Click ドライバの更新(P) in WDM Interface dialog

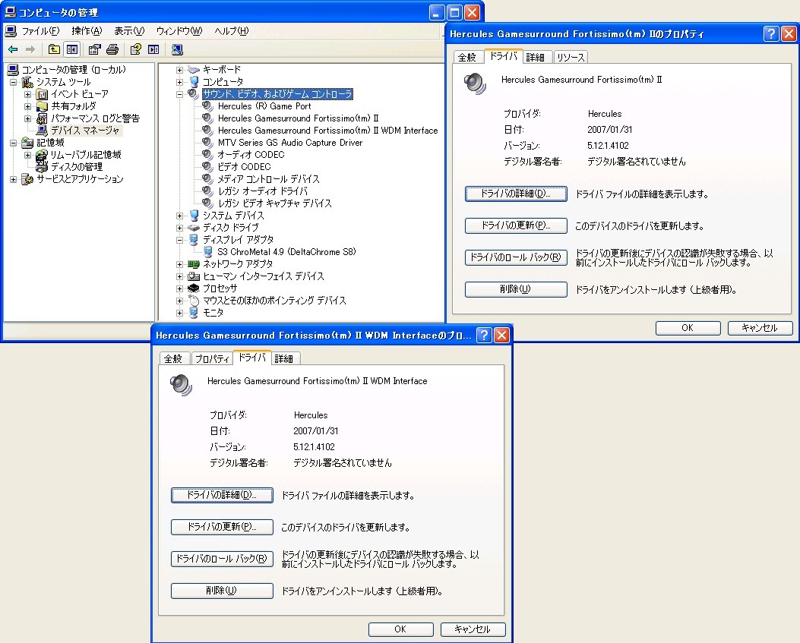coord(222,527)
